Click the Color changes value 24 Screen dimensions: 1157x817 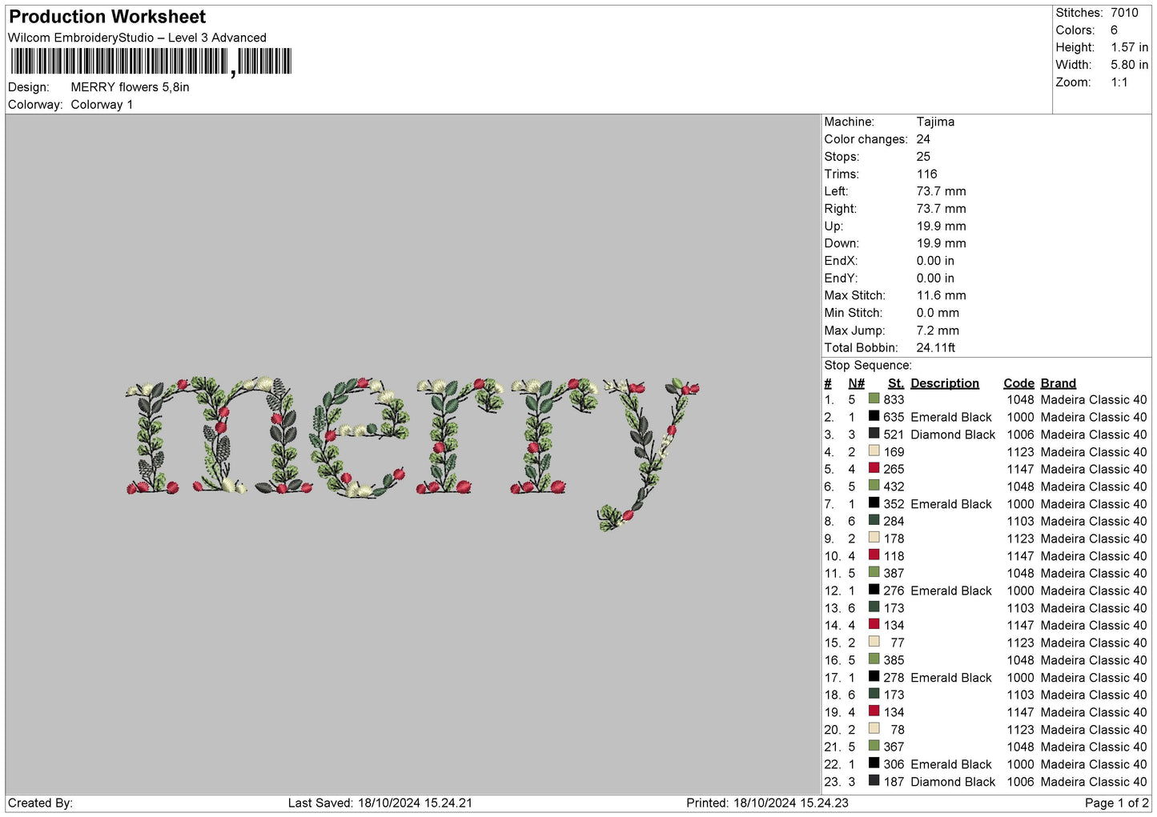[x=923, y=139]
